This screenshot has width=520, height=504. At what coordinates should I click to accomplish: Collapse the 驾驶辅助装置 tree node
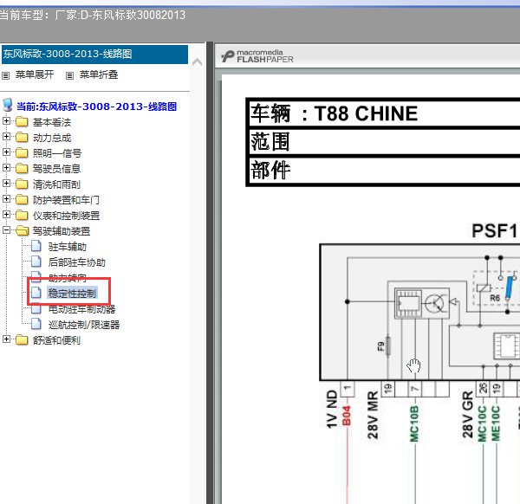click(6, 229)
